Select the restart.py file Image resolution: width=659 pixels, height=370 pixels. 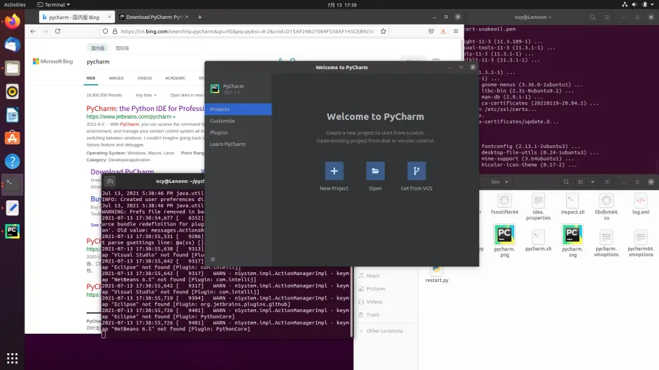click(x=437, y=274)
